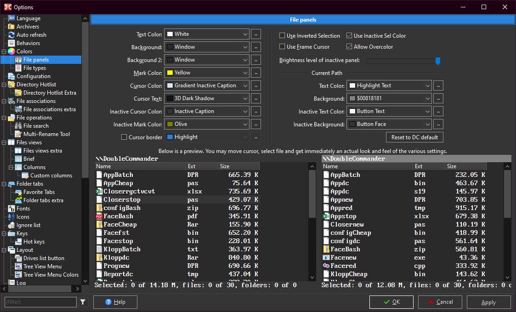Click the Directory Hotlist icon
Viewport: 516px width, 312px height.
pyautogui.click(x=11, y=85)
